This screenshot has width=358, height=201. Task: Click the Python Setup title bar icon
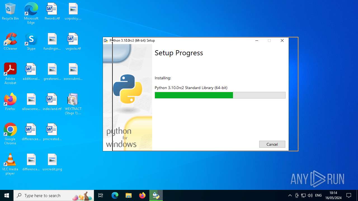click(106, 40)
